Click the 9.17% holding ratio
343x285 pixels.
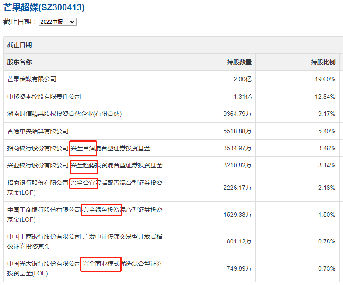click(x=326, y=114)
